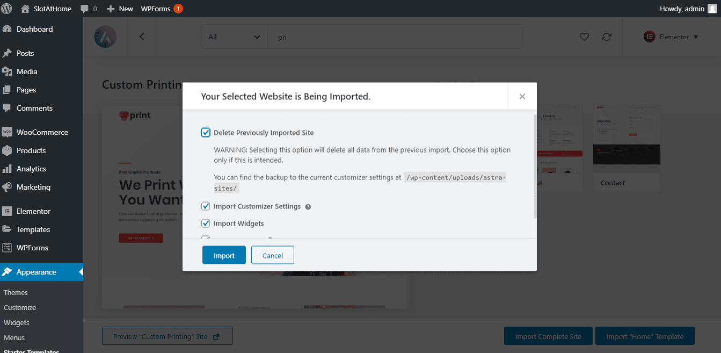Expand the Elementor page builder dropdown
Screen dimensions: 721x353
(671, 37)
